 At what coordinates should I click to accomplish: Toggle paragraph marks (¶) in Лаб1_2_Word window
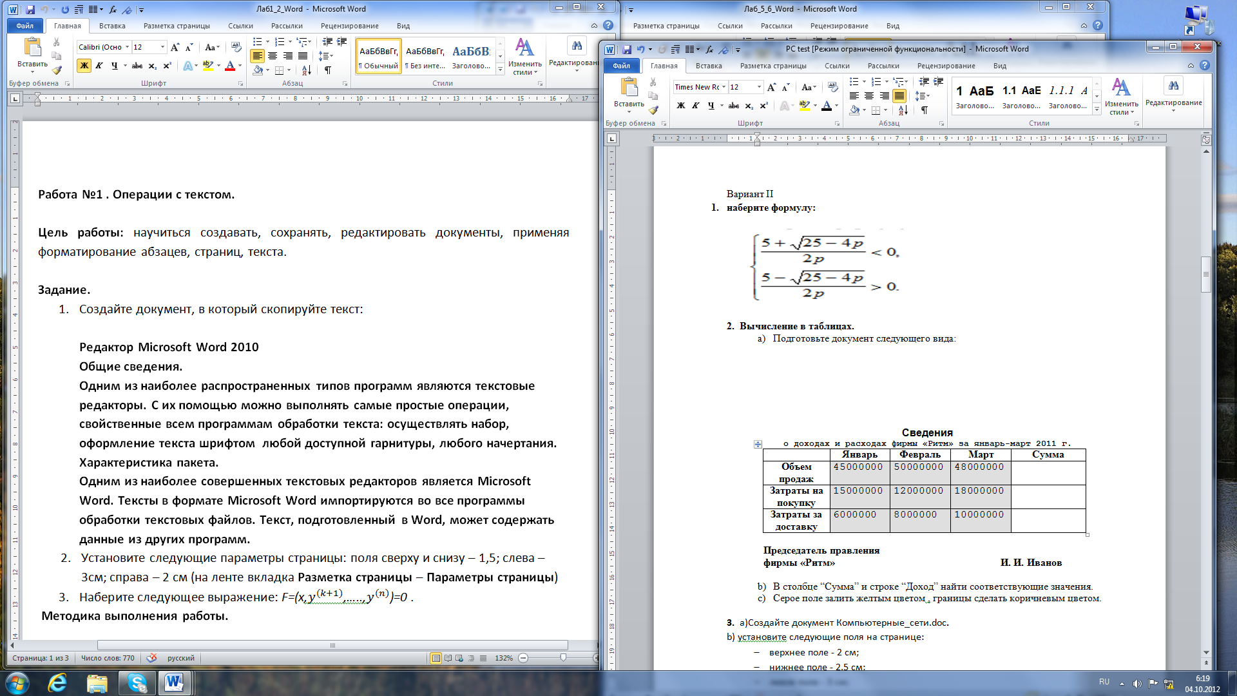pyautogui.click(x=328, y=70)
